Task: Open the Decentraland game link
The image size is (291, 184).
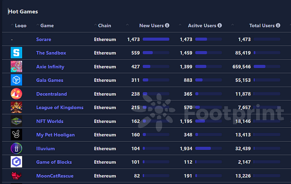Action: (x=52, y=94)
